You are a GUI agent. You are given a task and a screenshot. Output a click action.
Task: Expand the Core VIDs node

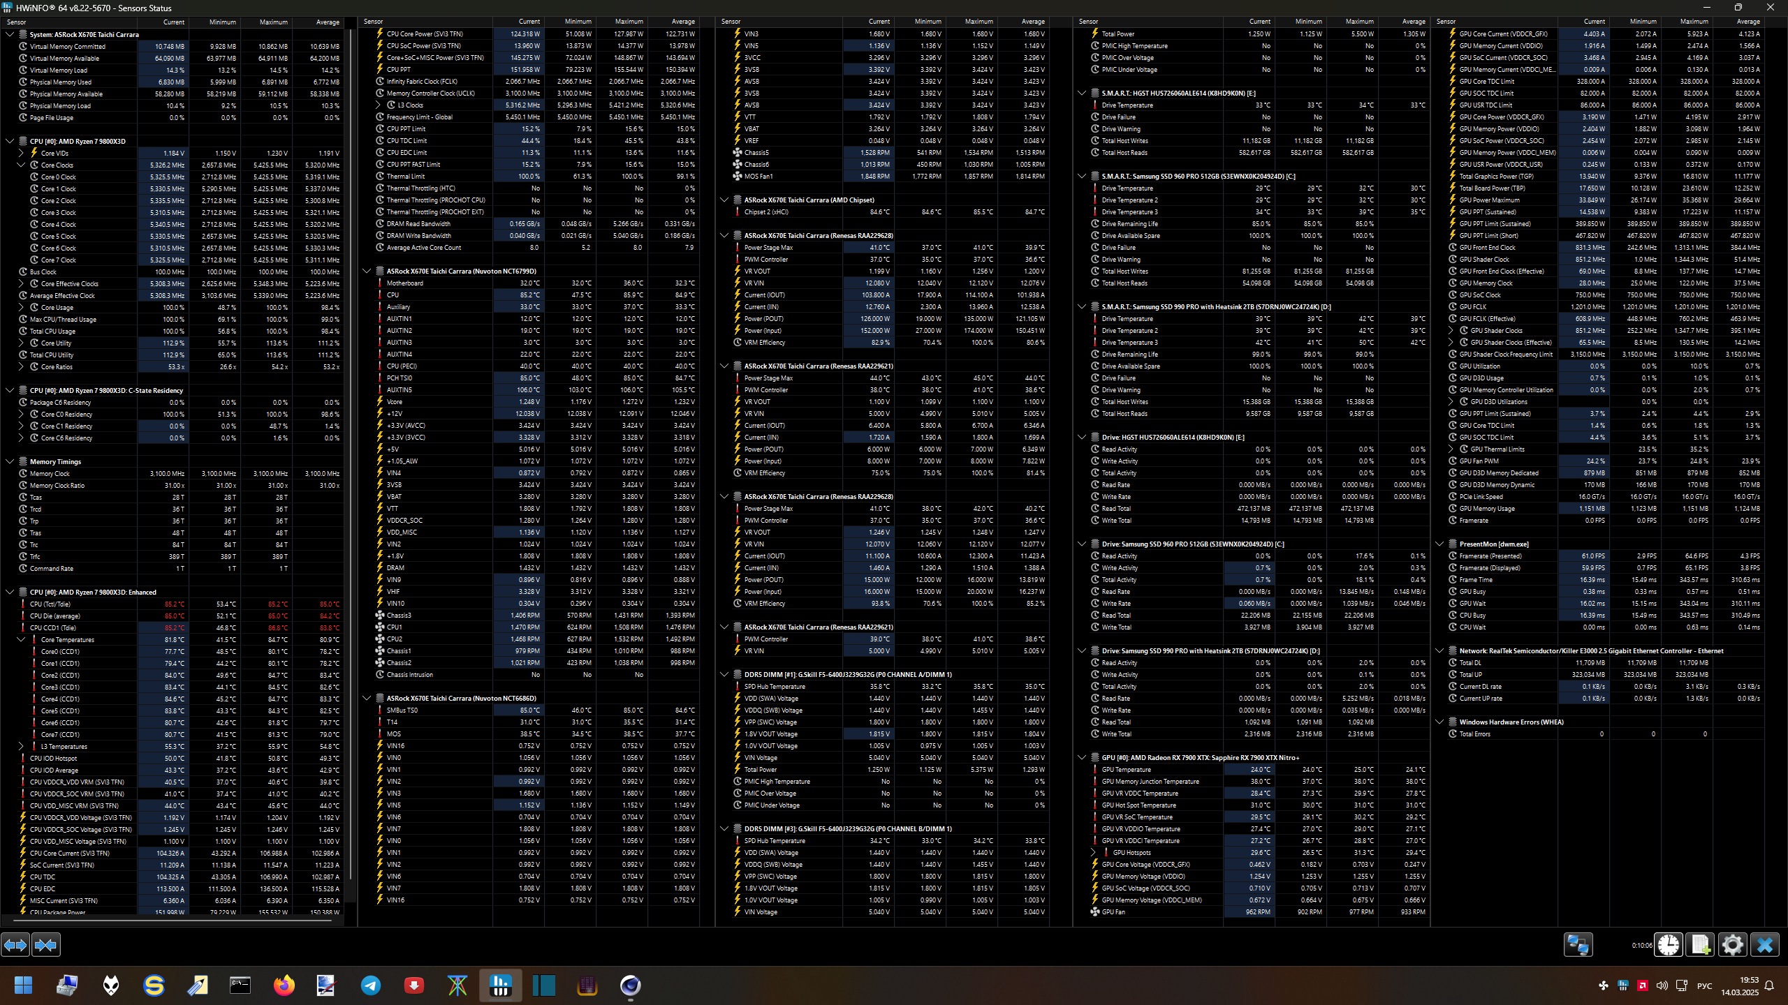pos(21,153)
